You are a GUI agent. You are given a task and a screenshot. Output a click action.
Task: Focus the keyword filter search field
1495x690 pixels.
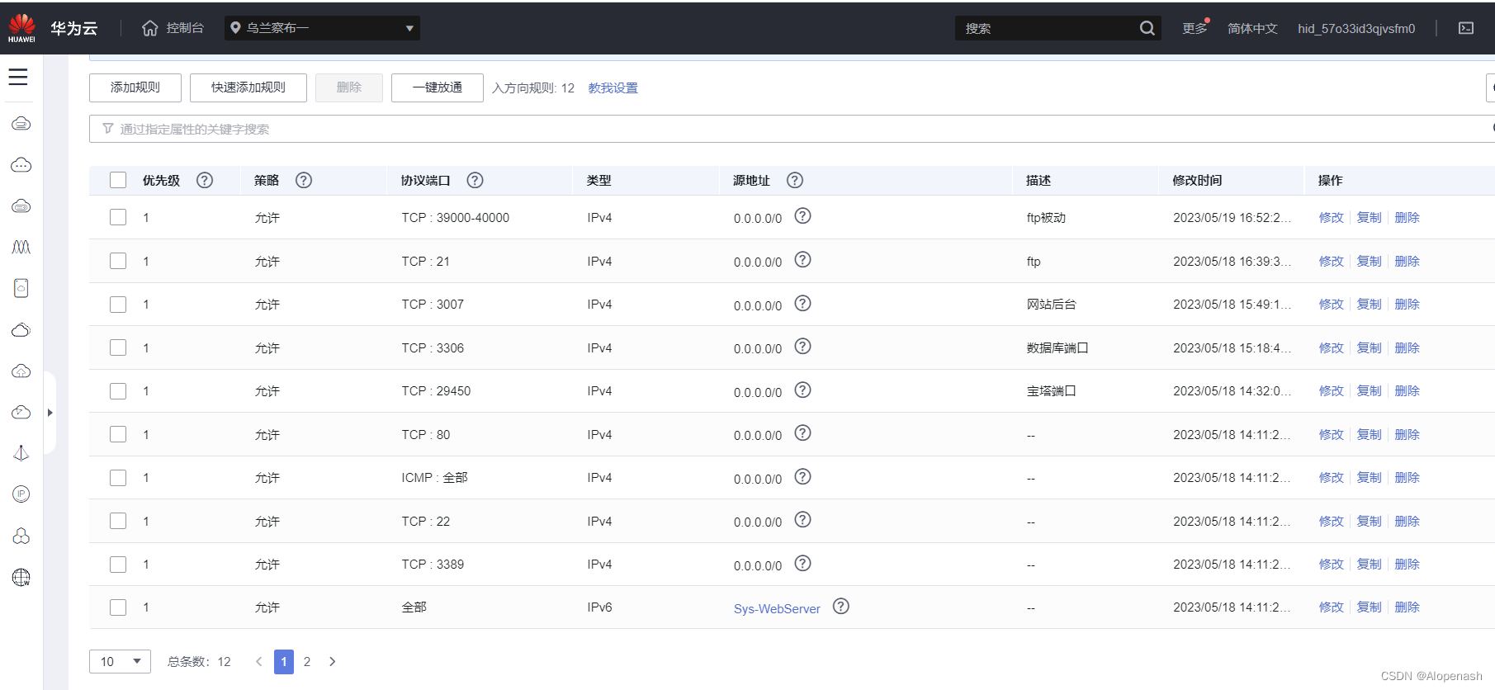792,129
